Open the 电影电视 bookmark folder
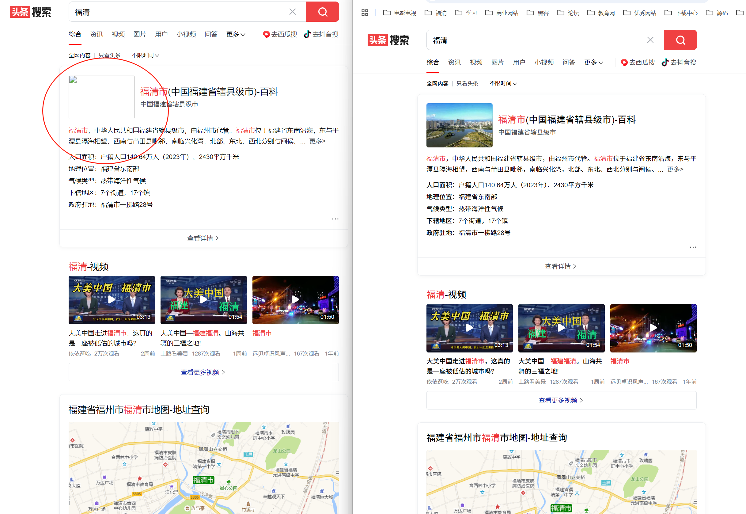The height and width of the screenshot is (514, 746). pos(400,13)
